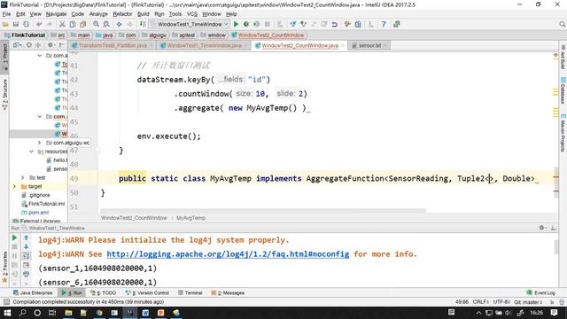Click the Search Everywhere magnifier at top right
Screen dimensions: 567x319
(x=562, y=24)
